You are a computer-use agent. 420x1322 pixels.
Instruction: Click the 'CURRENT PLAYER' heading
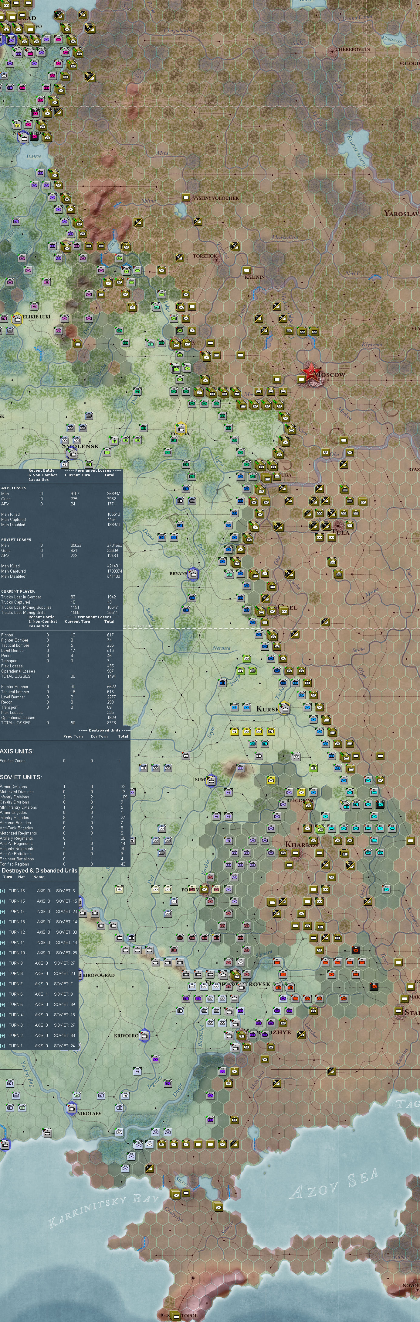(18, 591)
